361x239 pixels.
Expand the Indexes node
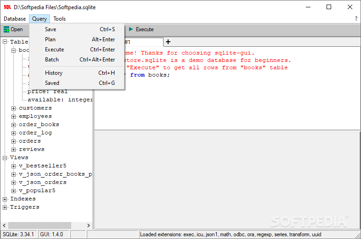[x=5, y=199]
